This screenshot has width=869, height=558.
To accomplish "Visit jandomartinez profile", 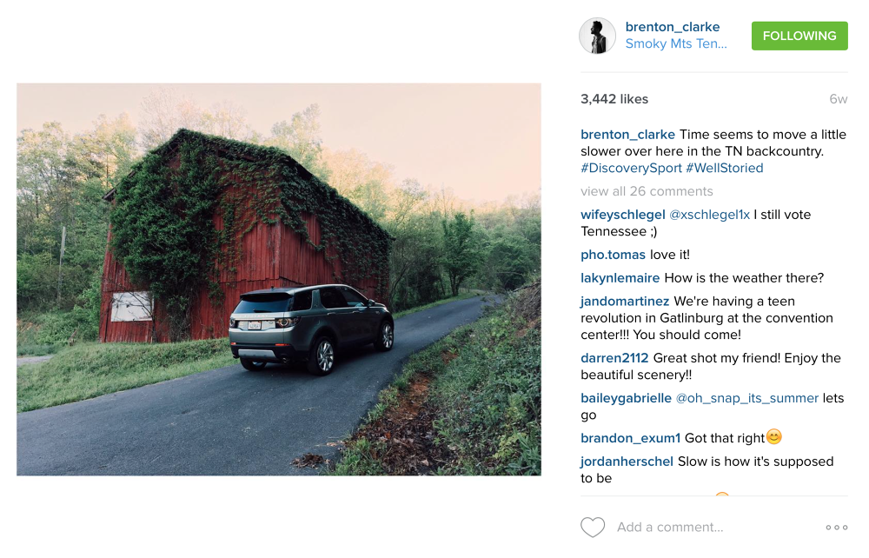I will (x=625, y=302).
